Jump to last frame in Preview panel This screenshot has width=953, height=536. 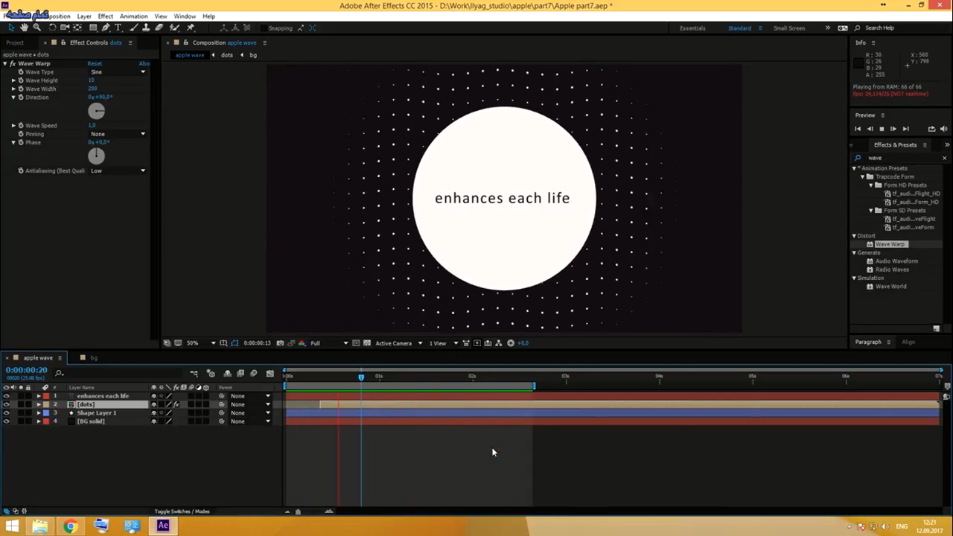tap(905, 129)
